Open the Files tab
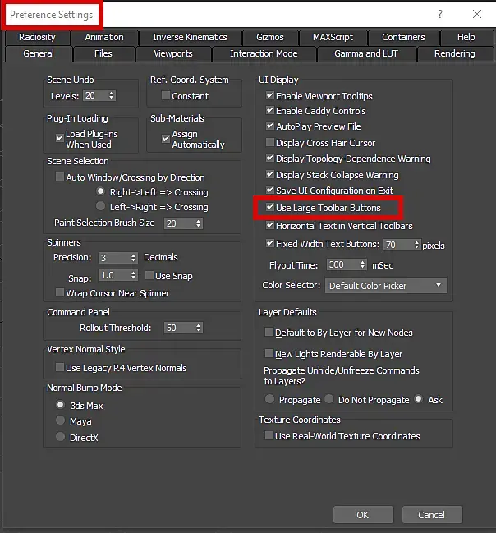The image size is (496, 533). tap(103, 53)
